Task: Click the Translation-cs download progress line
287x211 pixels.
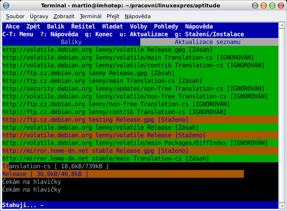Action: [x=55, y=166]
